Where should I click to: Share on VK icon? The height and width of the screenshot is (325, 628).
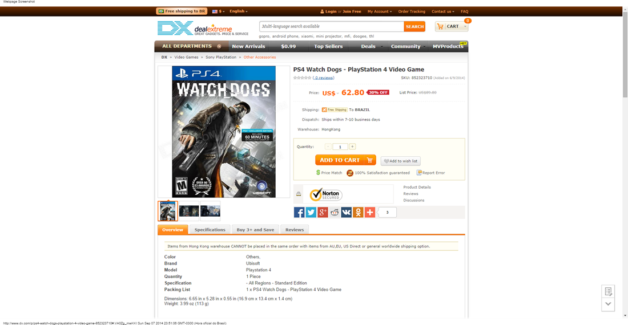point(346,212)
